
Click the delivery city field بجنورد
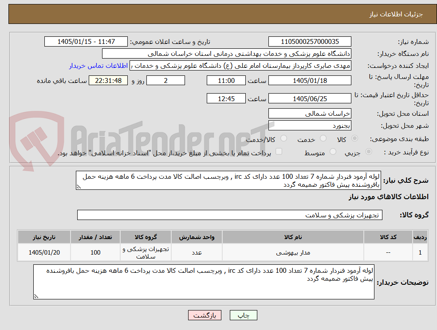point(310,126)
